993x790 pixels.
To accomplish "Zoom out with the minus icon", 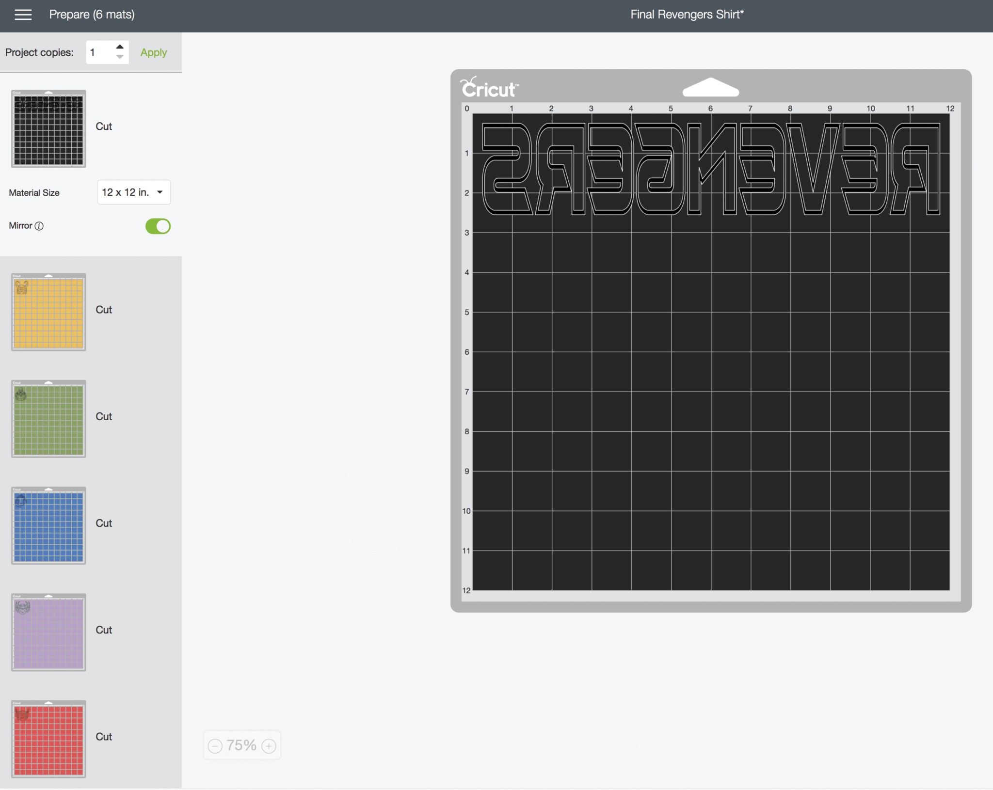I will click(x=215, y=745).
